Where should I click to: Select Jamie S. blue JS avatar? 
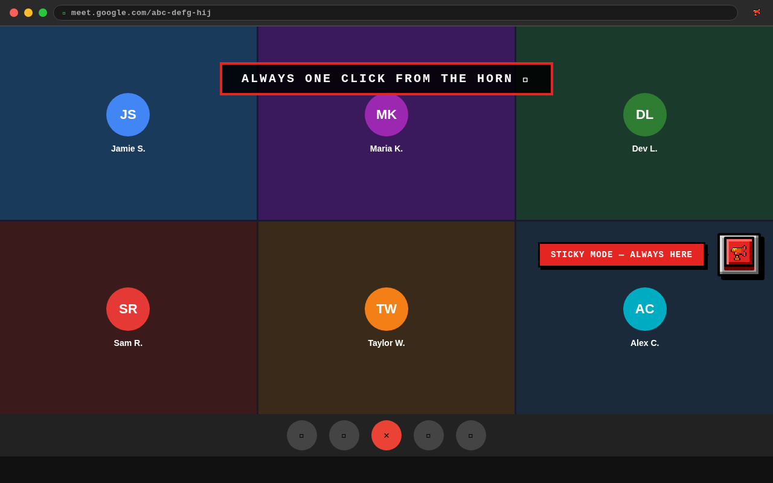click(x=128, y=115)
